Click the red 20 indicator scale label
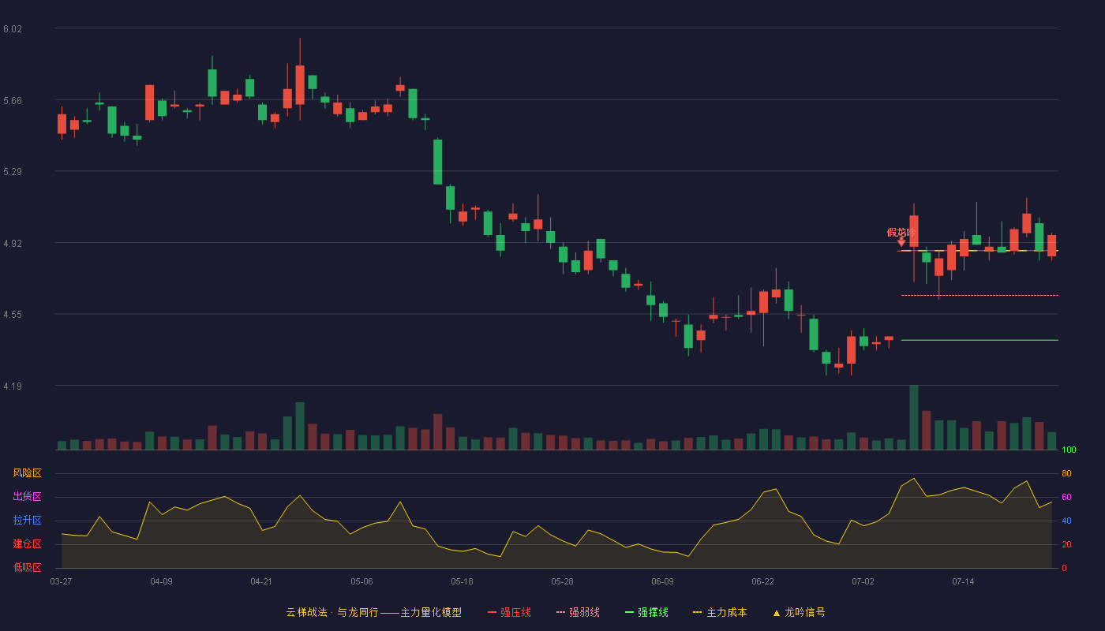 pyautogui.click(x=1066, y=544)
